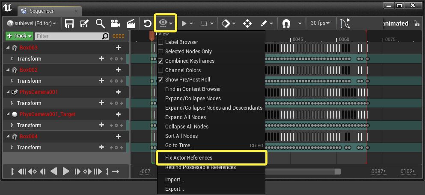
Task: Expand Transform under Box002
Action: tap(12, 81)
